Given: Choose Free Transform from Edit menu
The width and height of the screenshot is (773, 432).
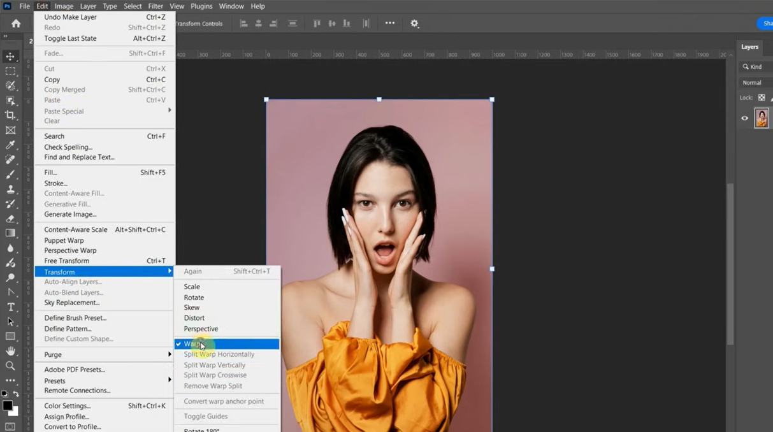Looking at the screenshot, I should [67, 261].
